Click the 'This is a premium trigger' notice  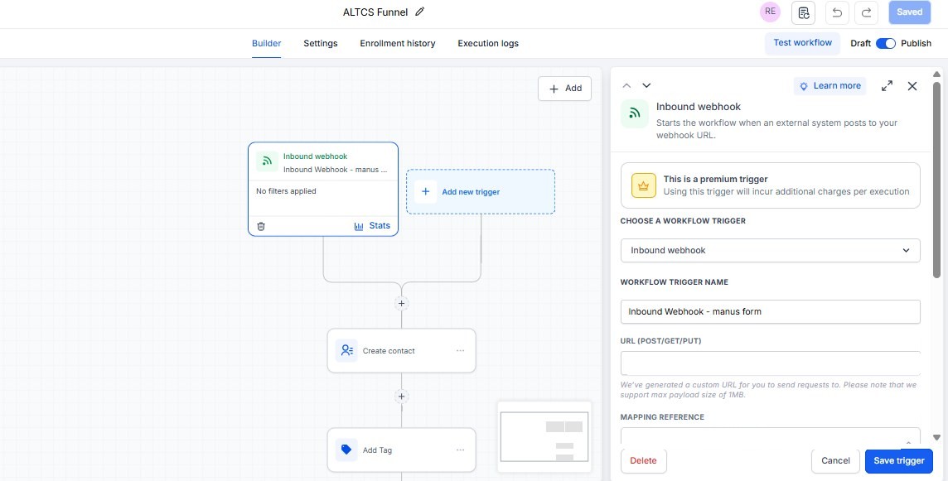[771, 185]
